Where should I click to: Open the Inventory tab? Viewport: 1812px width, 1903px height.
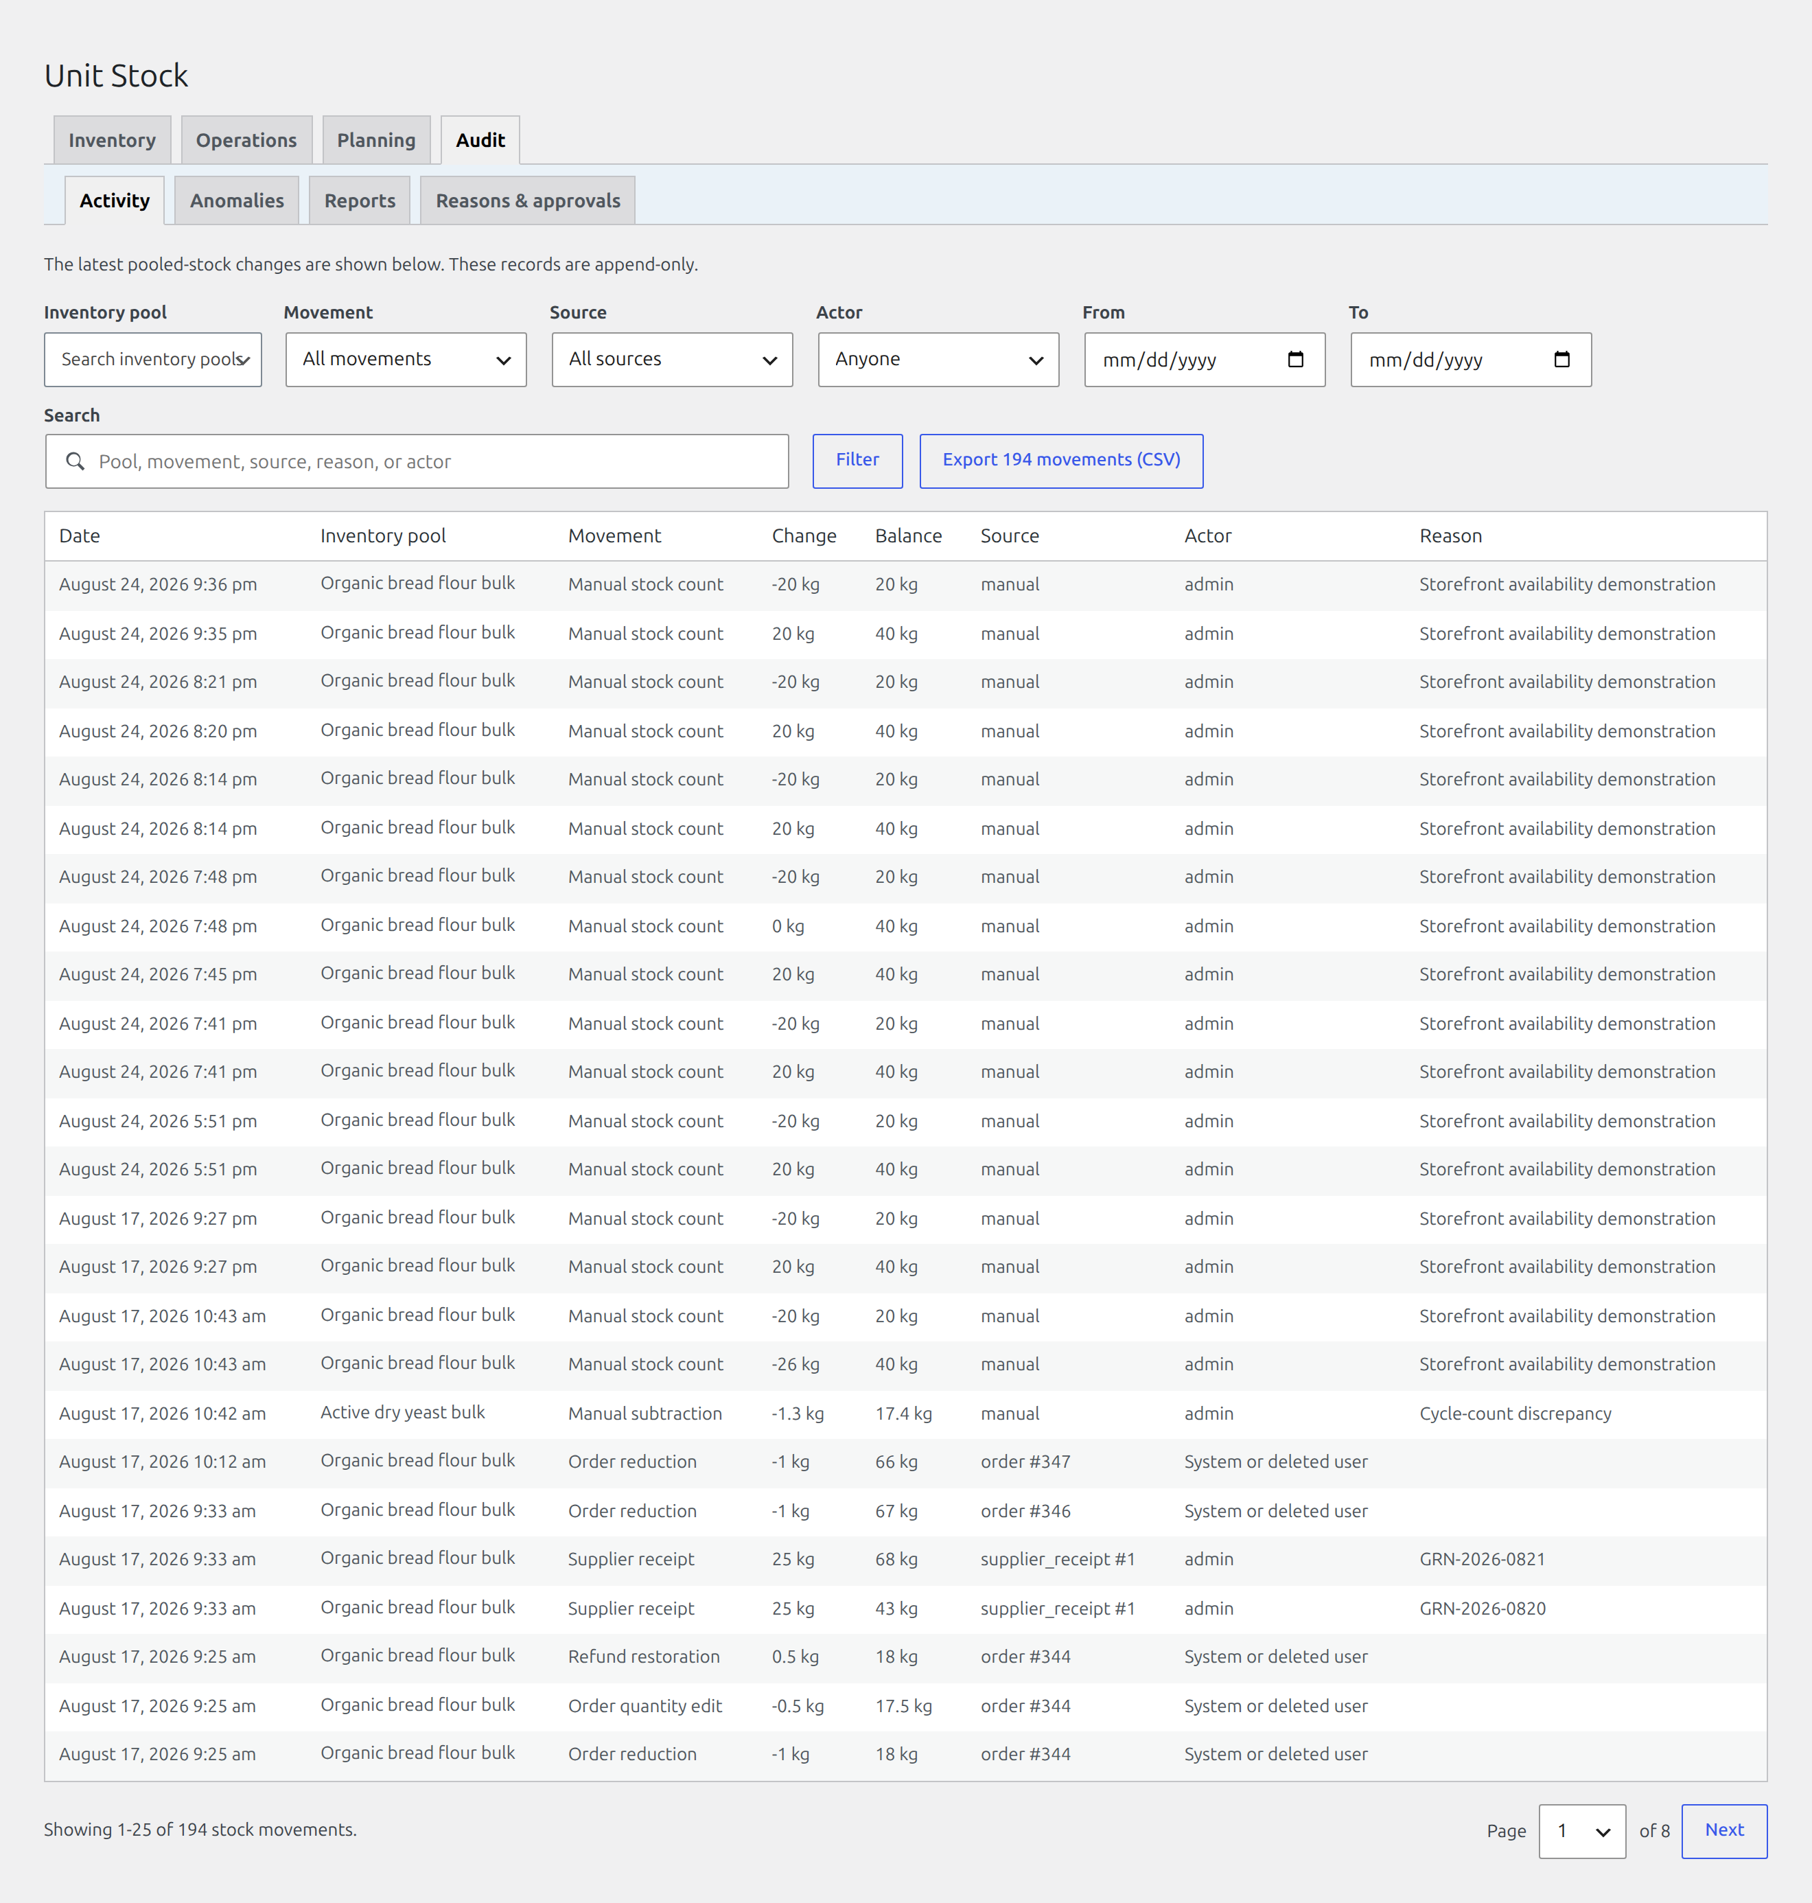pos(112,140)
